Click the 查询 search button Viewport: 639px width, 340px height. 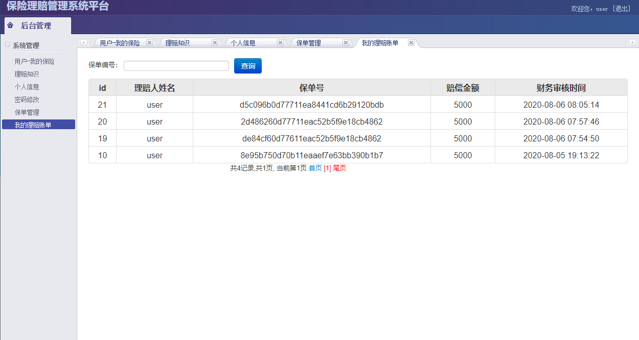pos(248,66)
